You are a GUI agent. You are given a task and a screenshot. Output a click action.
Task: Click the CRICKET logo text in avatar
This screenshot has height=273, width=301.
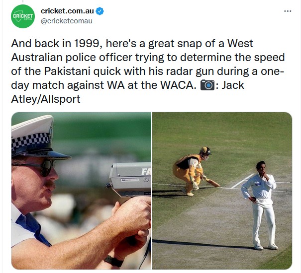point(23,16)
